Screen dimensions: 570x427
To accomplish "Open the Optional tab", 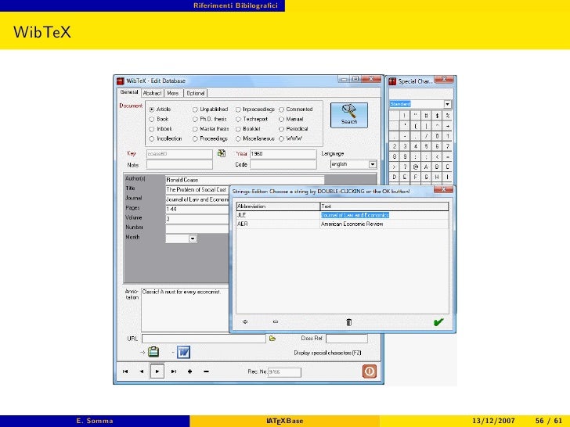I will click(x=196, y=93).
